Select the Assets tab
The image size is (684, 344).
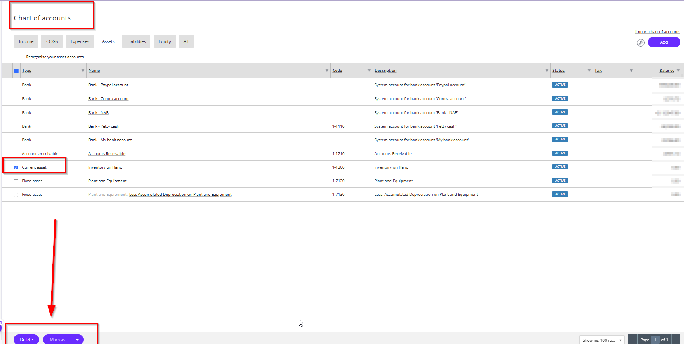point(108,41)
